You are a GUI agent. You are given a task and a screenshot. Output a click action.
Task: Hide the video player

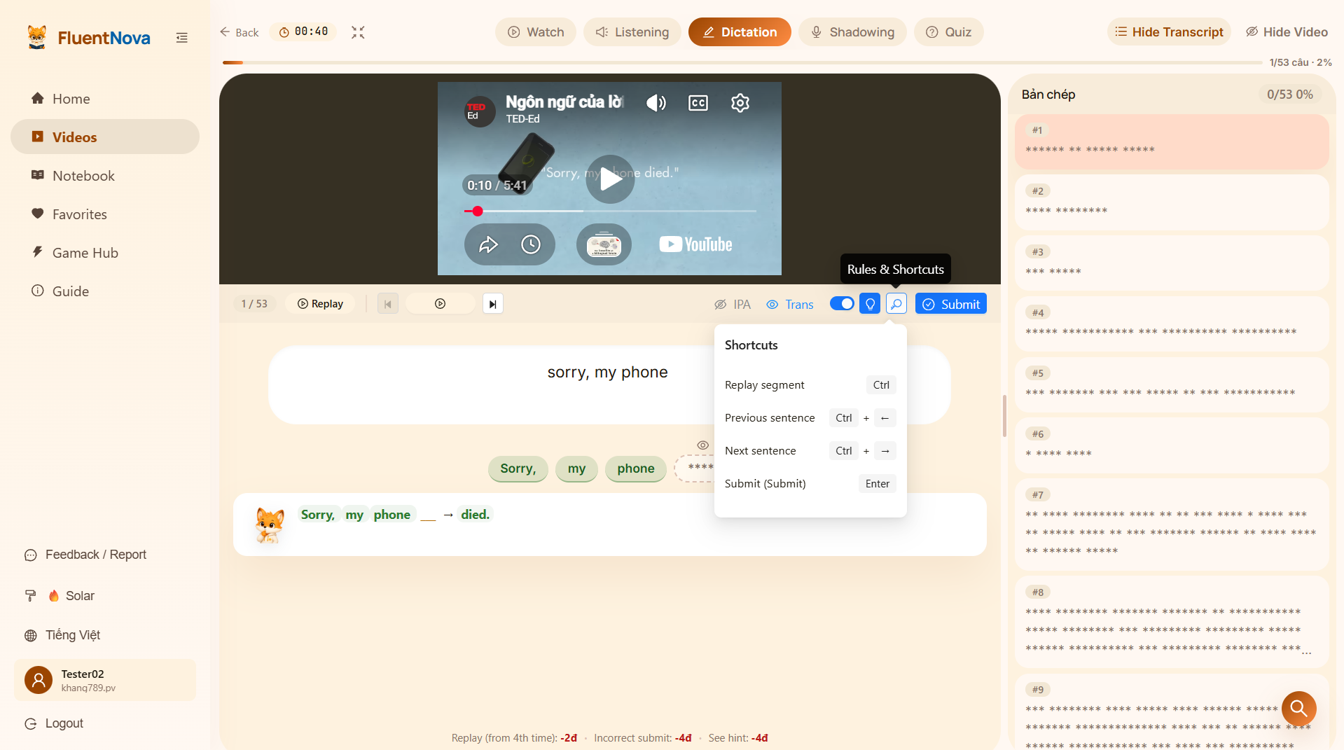(x=1287, y=32)
